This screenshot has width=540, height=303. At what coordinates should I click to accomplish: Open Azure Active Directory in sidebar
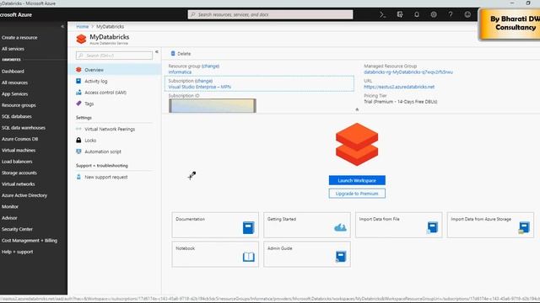[x=24, y=195]
